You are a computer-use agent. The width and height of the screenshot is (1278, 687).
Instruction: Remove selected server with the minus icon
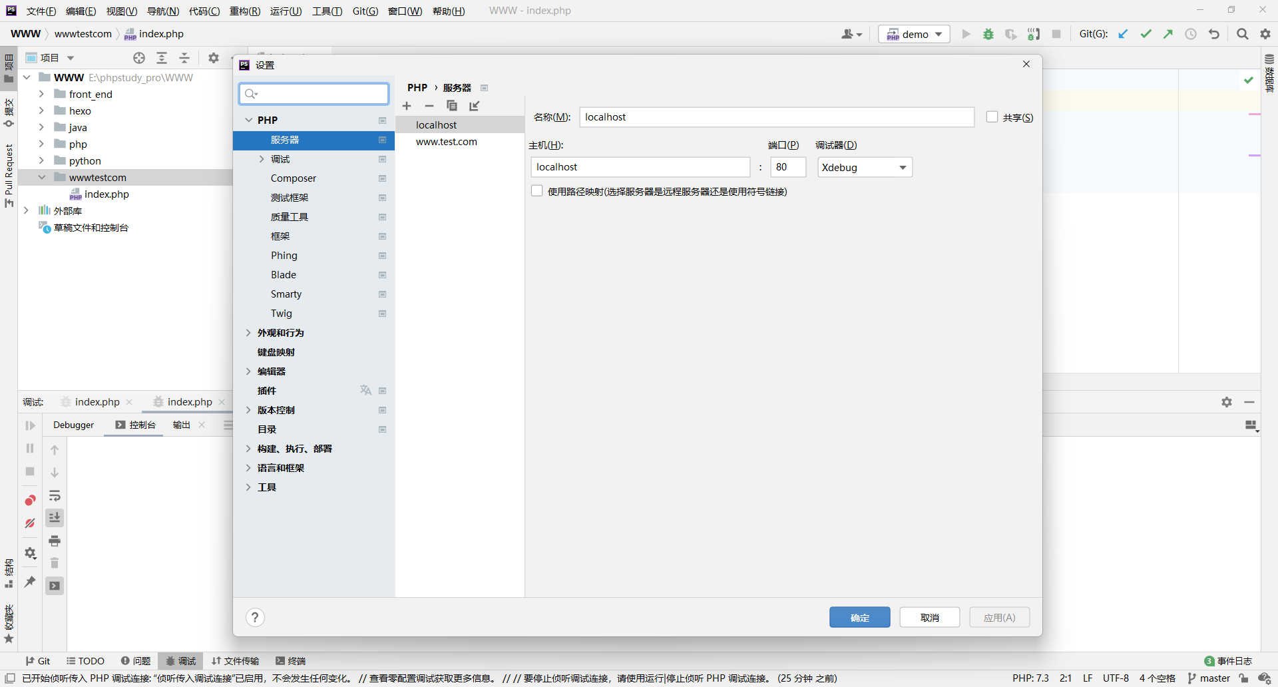click(429, 106)
